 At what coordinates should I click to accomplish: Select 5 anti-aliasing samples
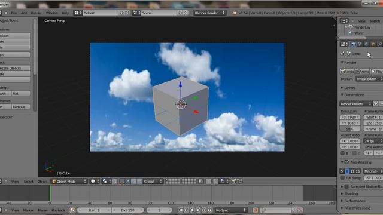click(x=342, y=171)
